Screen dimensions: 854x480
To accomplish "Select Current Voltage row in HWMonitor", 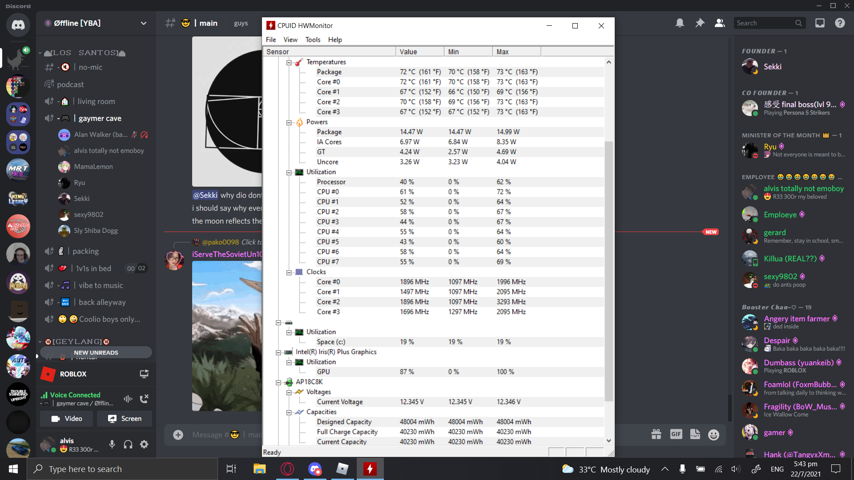I will tap(434, 402).
